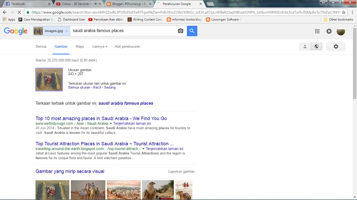Click the uploaded image thumbnail

pos(49,80)
